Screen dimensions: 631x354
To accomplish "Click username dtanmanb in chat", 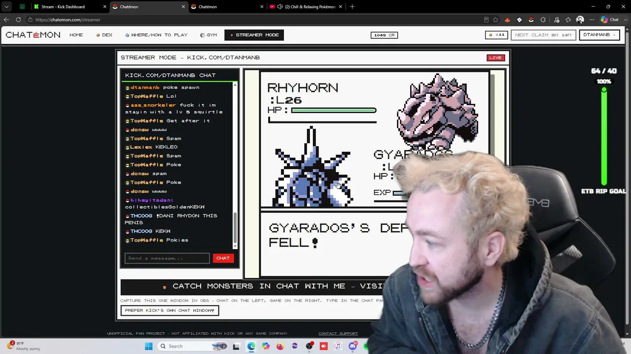I will click(145, 88).
